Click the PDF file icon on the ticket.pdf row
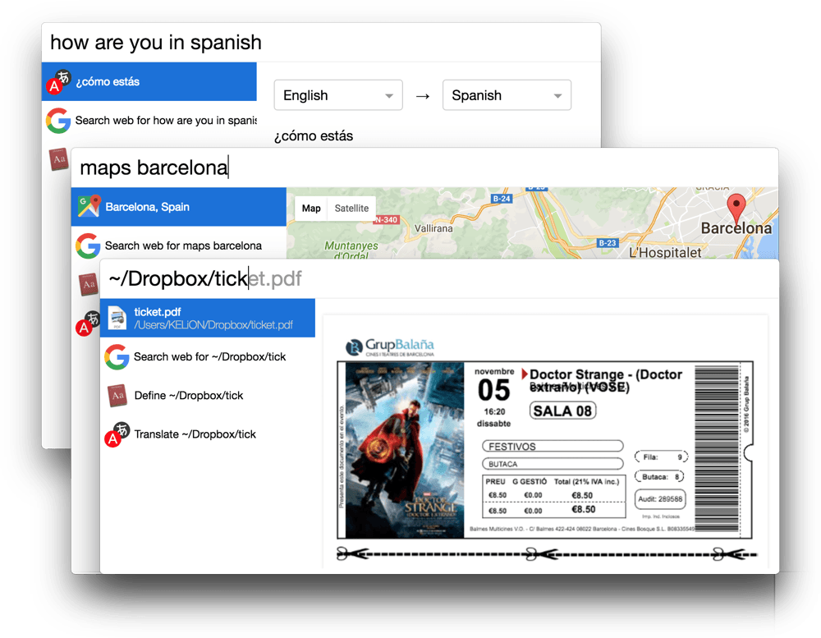This screenshot has width=821, height=638. (117, 318)
